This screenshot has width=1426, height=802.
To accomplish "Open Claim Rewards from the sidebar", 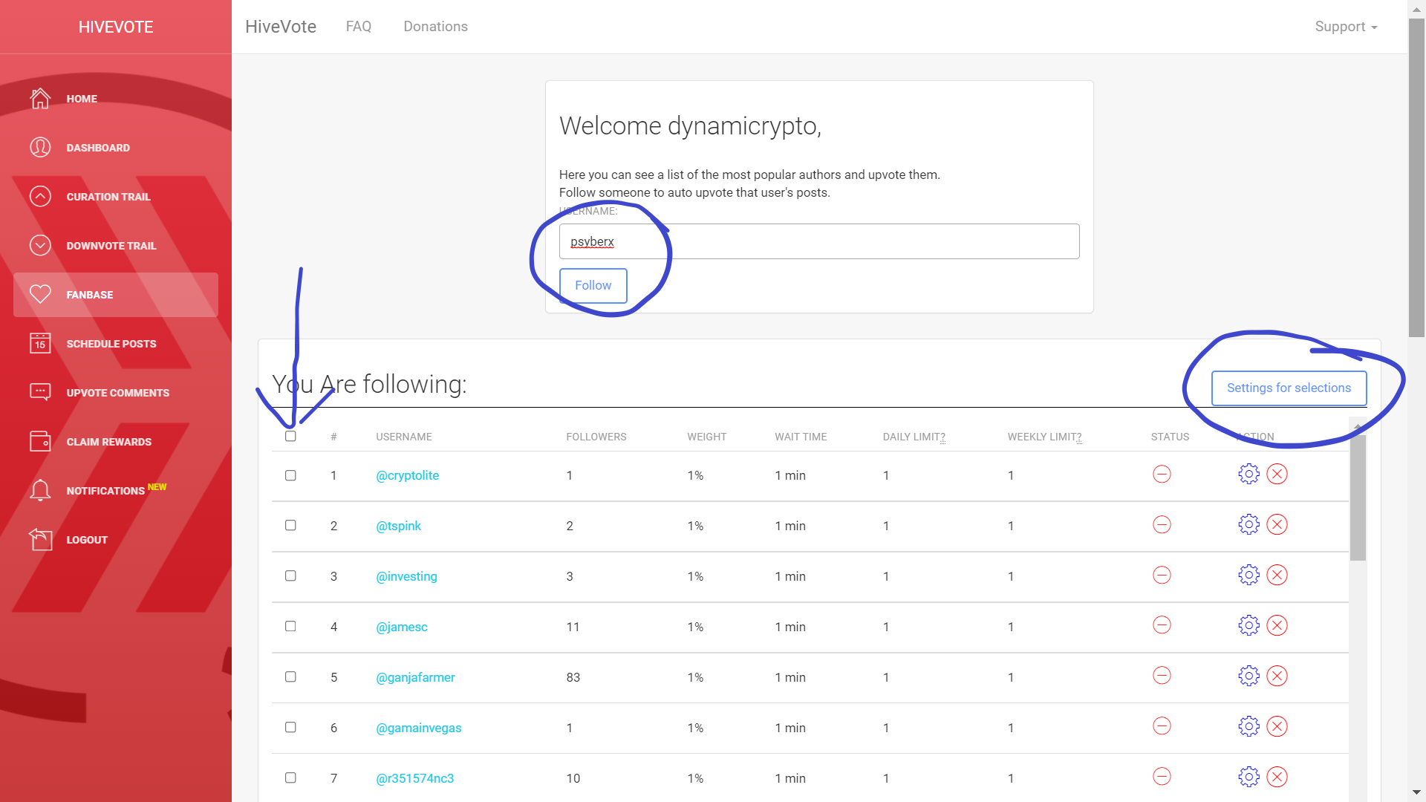I will 116,441.
